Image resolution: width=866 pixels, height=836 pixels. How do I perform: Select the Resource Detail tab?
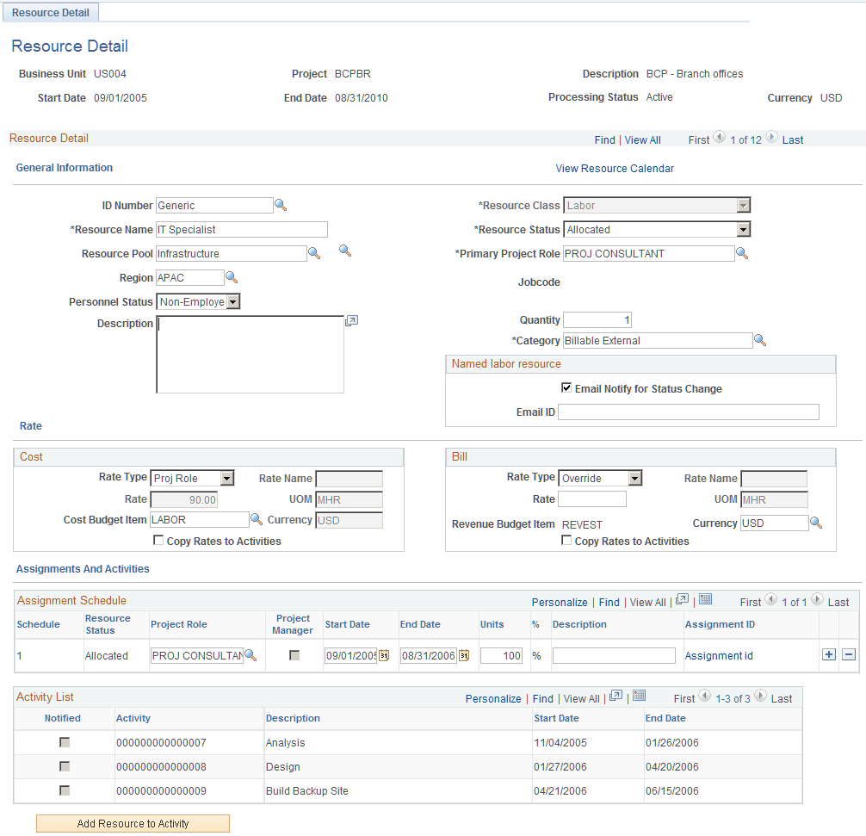50,13
